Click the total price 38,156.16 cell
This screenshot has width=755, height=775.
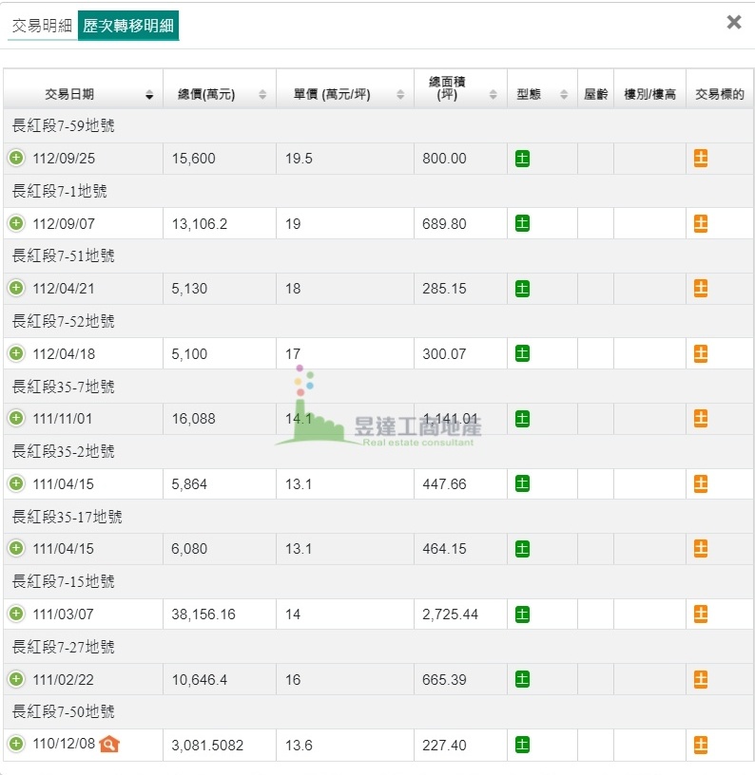click(x=219, y=614)
